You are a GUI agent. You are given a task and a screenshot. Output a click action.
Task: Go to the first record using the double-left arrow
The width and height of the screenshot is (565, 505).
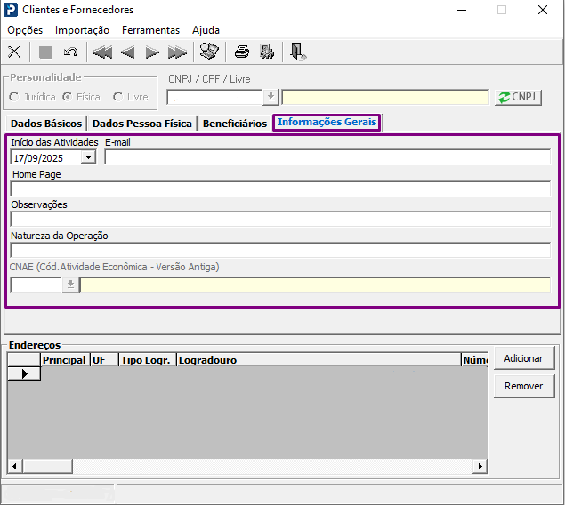pyautogui.click(x=102, y=52)
